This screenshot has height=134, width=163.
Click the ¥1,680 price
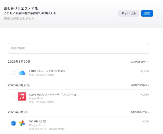point(145,94)
